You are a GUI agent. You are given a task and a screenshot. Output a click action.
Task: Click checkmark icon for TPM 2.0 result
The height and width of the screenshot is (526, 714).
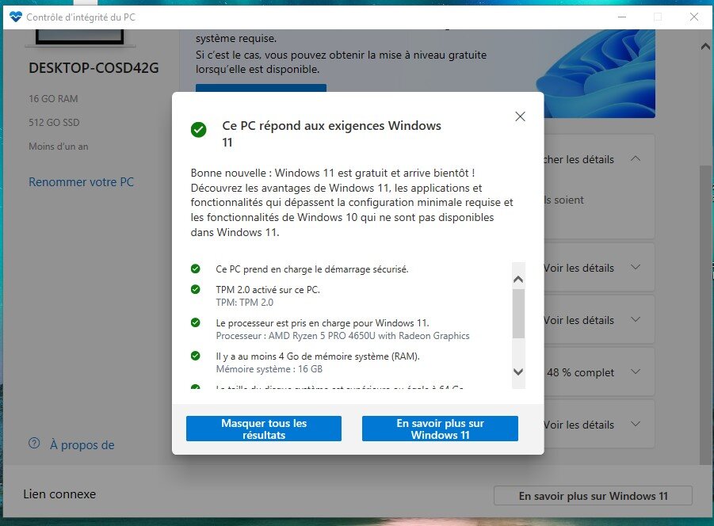pos(196,289)
